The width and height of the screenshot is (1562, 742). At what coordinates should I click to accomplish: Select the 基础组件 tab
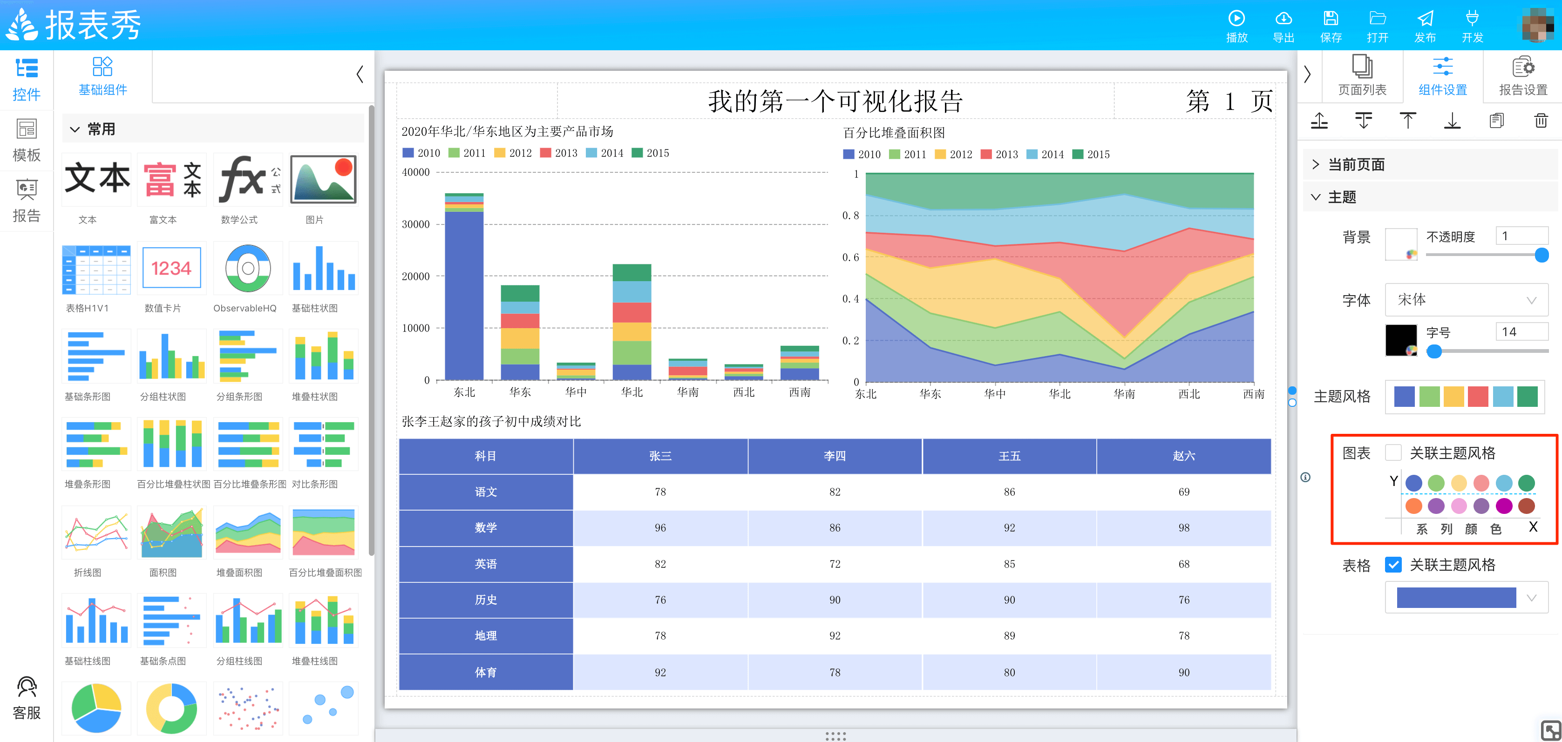coord(102,76)
